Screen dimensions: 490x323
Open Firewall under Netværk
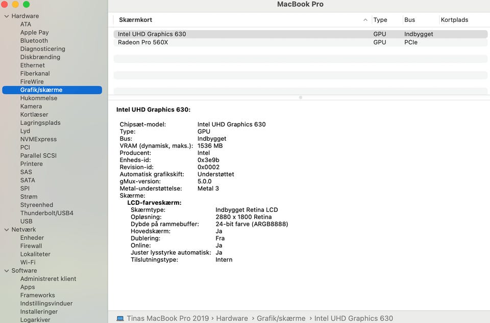[31, 246]
